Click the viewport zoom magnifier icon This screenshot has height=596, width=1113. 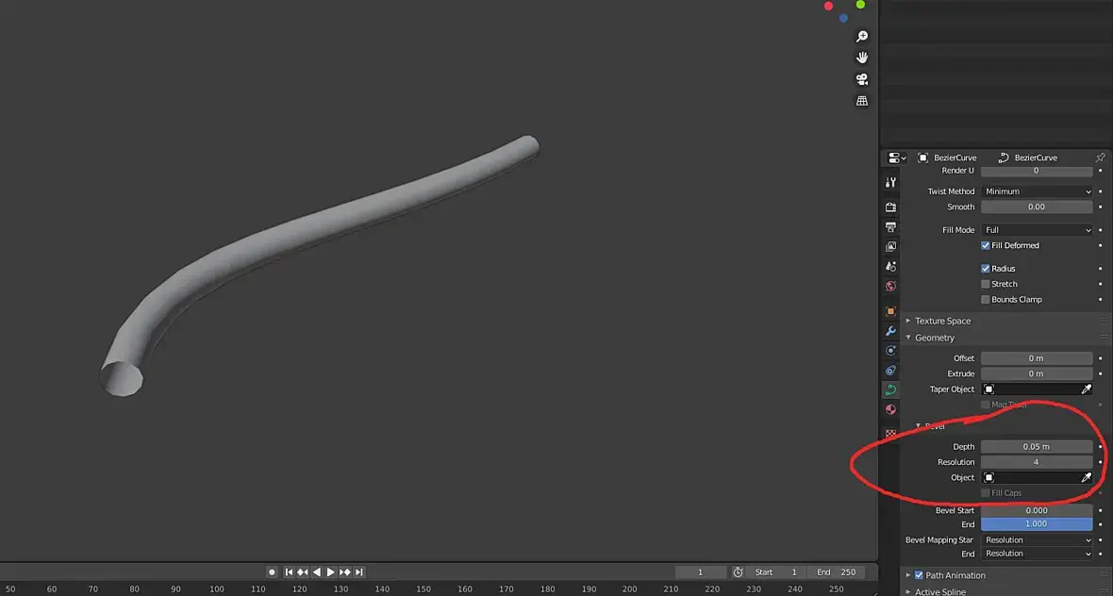point(862,36)
